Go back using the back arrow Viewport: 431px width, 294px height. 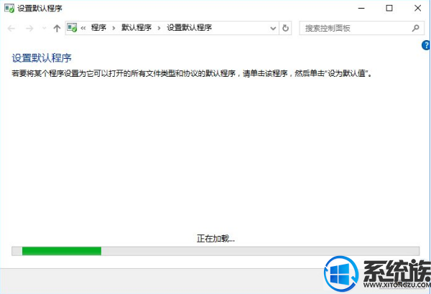coord(11,28)
